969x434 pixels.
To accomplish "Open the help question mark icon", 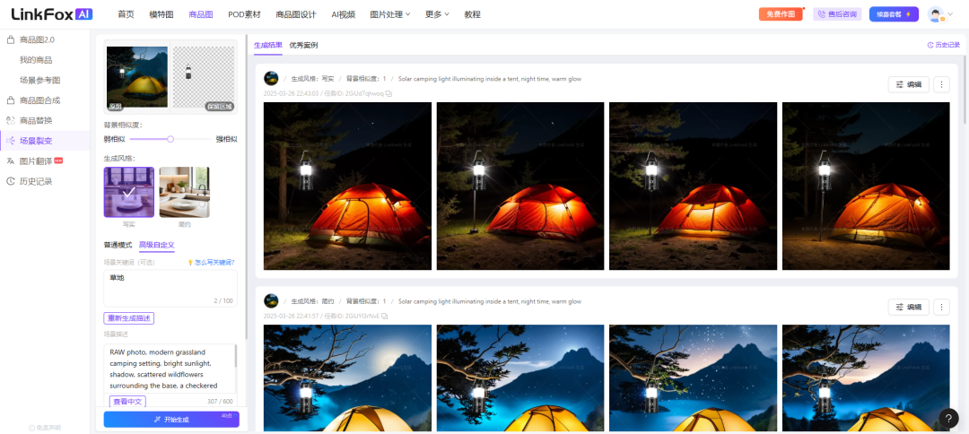I will pos(948,418).
